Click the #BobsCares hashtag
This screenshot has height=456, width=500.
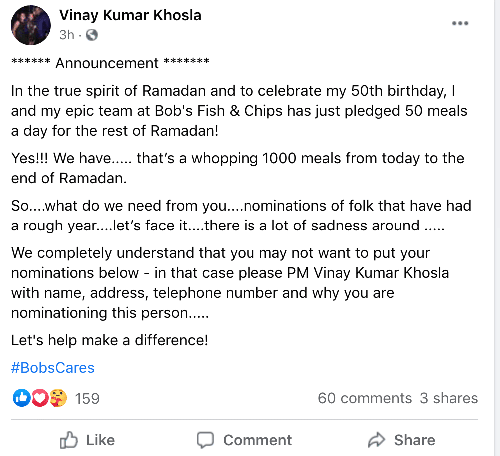[53, 368]
